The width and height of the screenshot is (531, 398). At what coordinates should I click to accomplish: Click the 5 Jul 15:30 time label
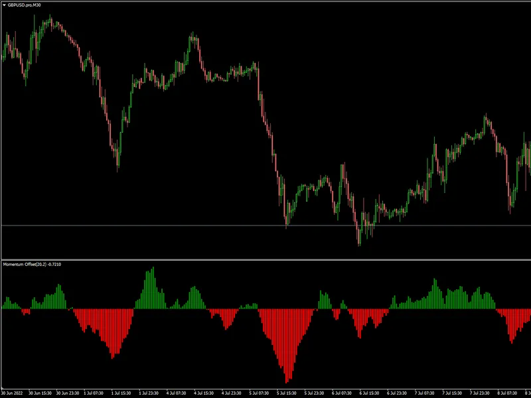click(x=287, y=393)
